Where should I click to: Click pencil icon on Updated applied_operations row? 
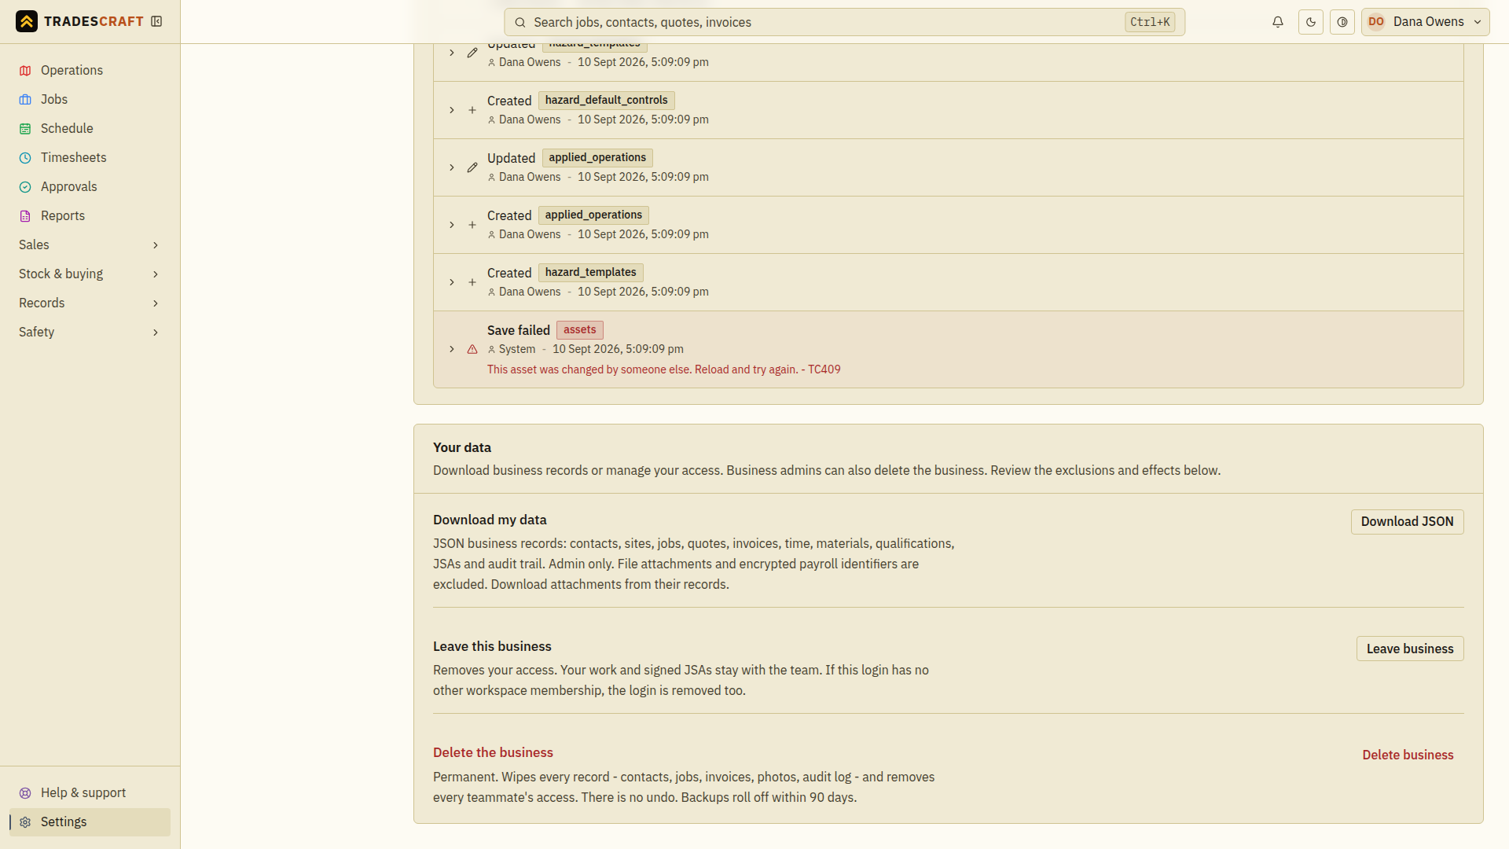coord(472,167)
